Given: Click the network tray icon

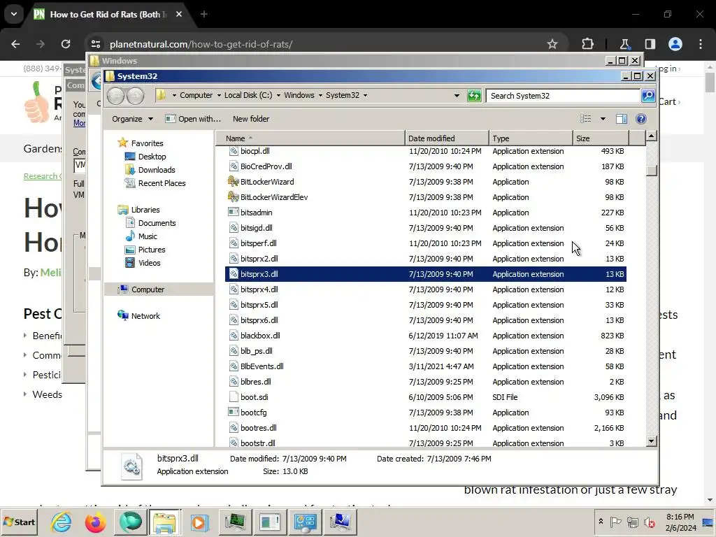Looking at the screenshot, I should (x=632, y=522).
